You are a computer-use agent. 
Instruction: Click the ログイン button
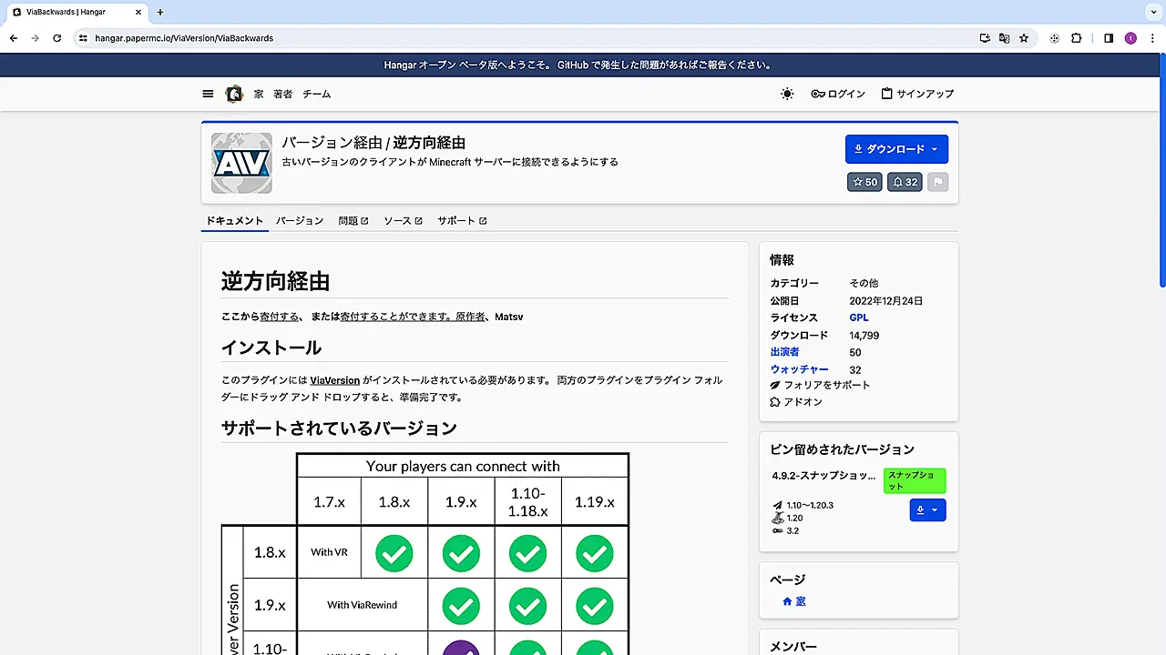pyautogui.click(x=838, y=94)
